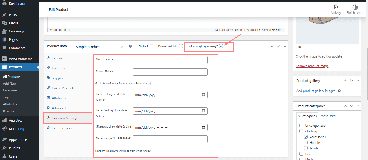Click help icon under the product image

[x=300, y=47]
